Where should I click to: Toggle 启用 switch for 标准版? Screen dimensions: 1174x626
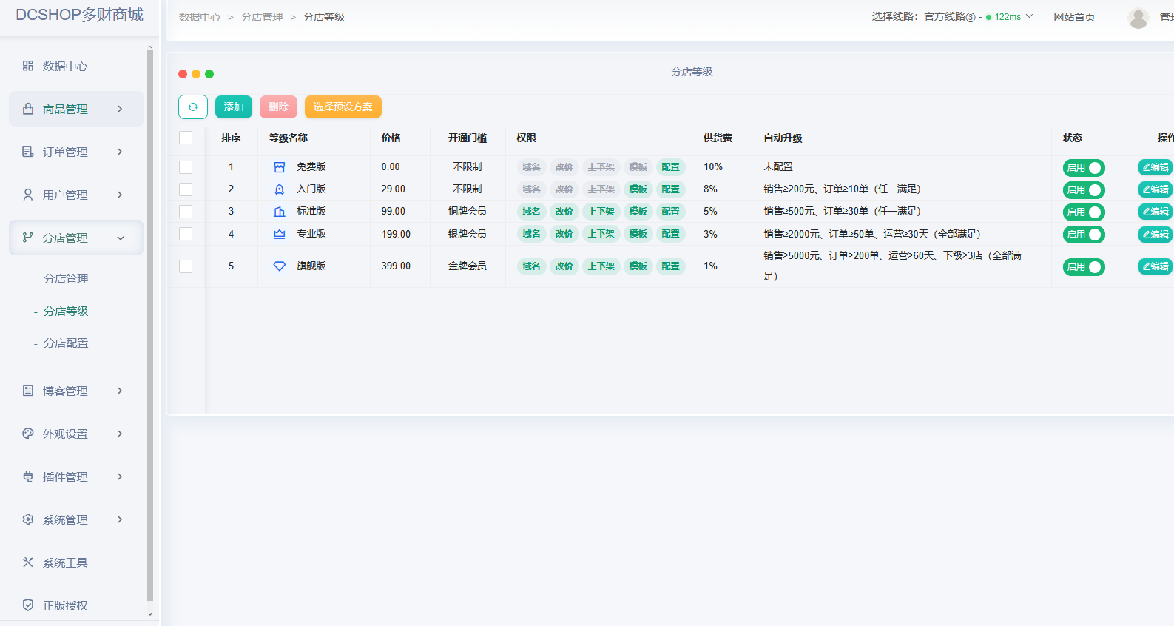[x=1084, y=212]
